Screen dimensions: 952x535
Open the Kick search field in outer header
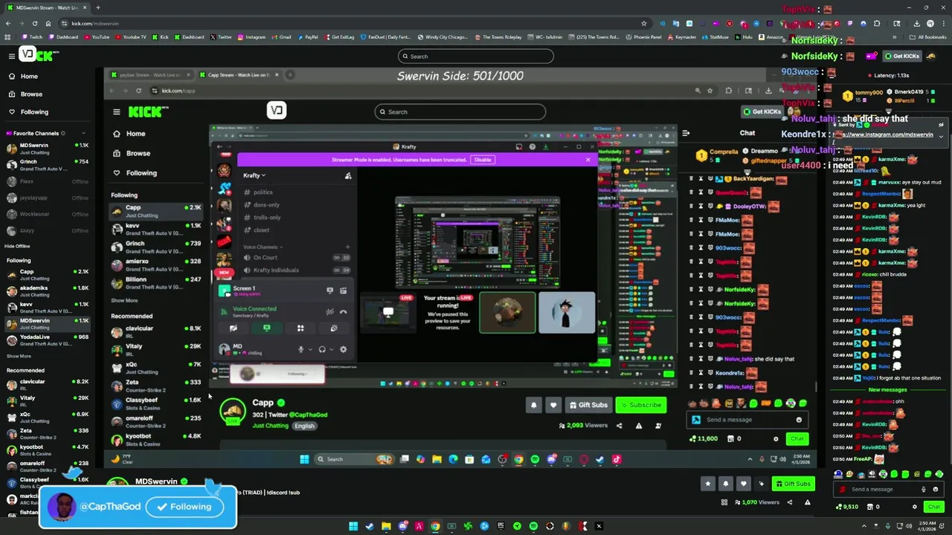tap(476, 56)
